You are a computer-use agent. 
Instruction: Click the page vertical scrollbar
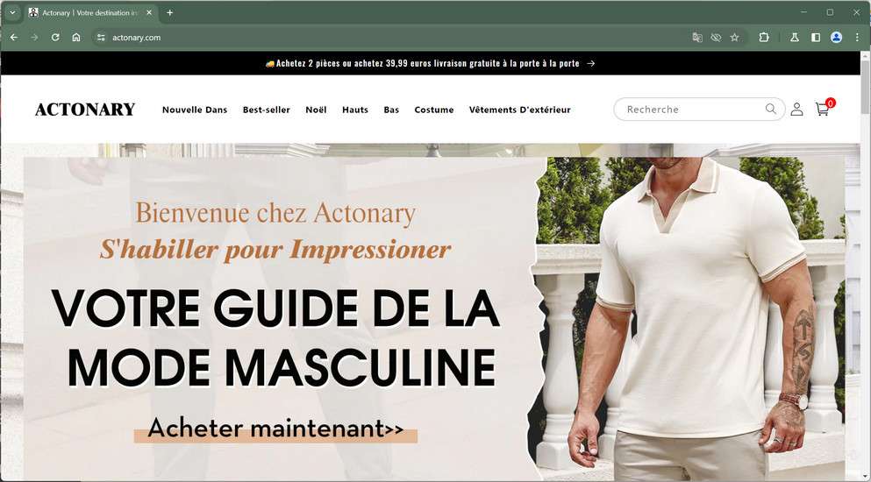coord(866,266)
